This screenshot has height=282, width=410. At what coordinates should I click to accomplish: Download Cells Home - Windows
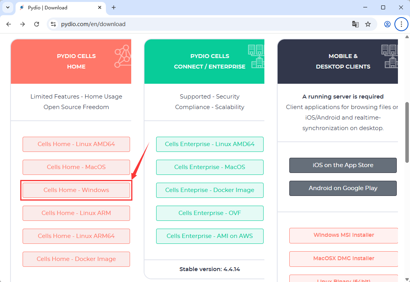76,190
